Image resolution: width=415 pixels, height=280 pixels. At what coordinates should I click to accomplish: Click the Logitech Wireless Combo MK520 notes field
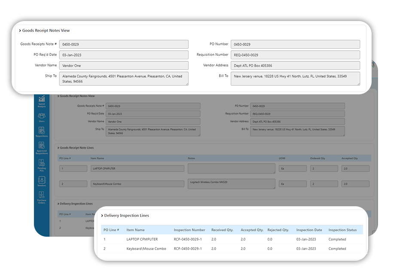click(231, 184)
